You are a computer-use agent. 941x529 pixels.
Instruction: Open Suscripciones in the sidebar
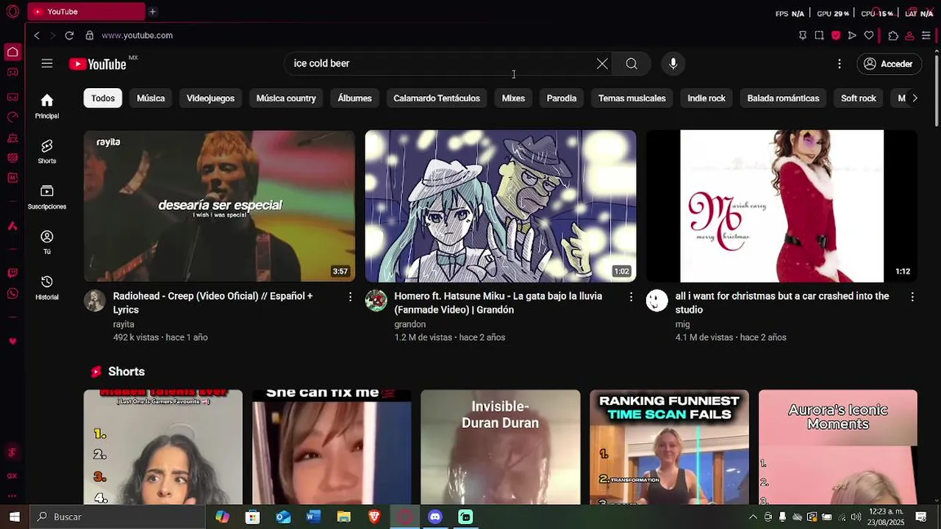pyautogui.click(x=47, y=197)
